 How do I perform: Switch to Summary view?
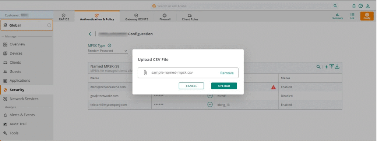[x=338, y=16]
